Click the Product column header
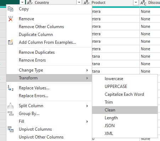This screenshot has width=160, height=141. click(x=98, y=2)
